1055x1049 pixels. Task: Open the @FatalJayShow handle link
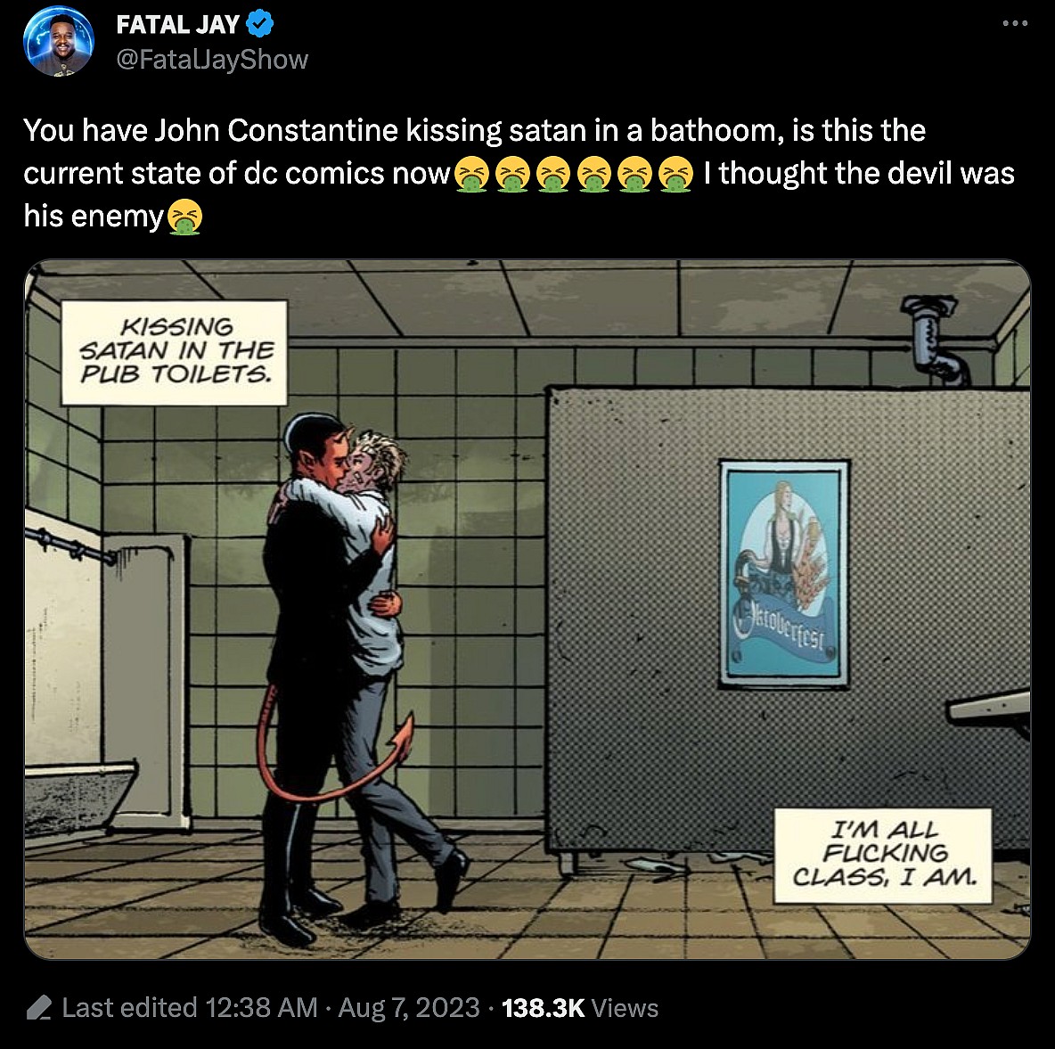click(212, 59)
